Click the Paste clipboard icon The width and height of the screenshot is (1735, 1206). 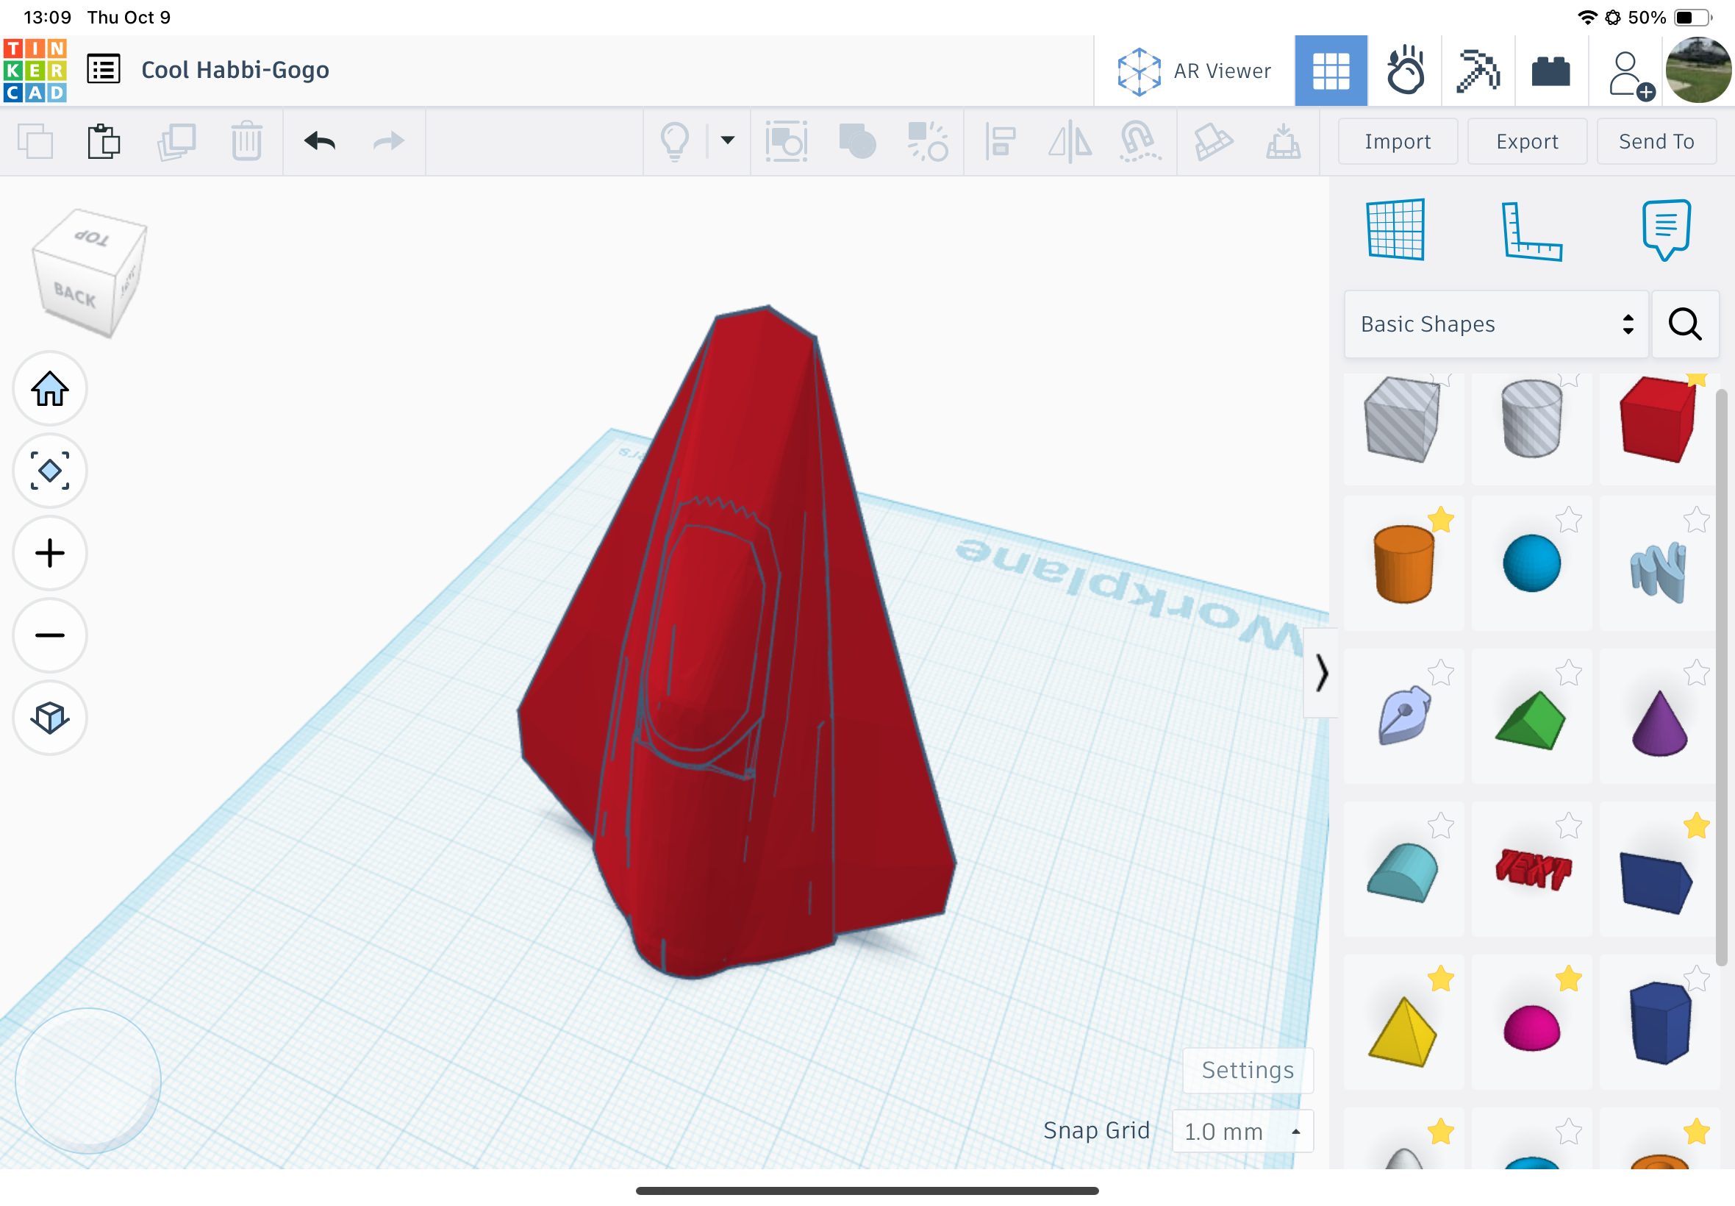pos(104,141)
